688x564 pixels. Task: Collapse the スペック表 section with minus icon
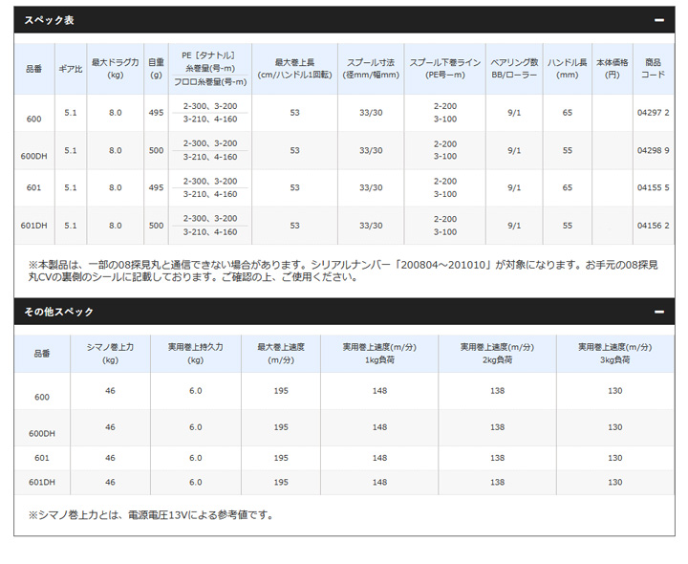658,20
